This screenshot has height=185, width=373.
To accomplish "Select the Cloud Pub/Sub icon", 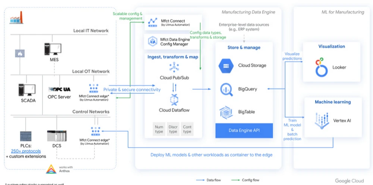I will pos(174,67).
